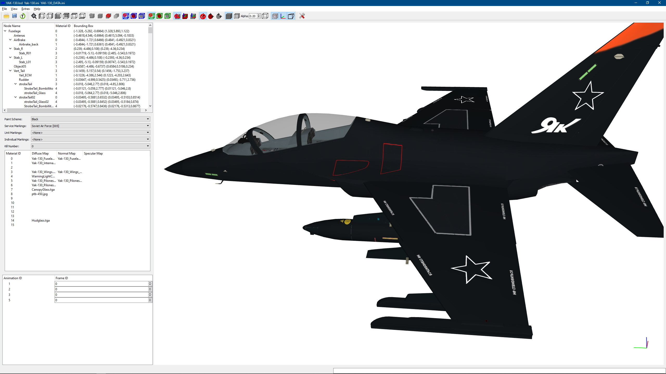The height and width of the screenshot is (374, 666).
Task: Open the View menu
Action: [x=14, y=9]
